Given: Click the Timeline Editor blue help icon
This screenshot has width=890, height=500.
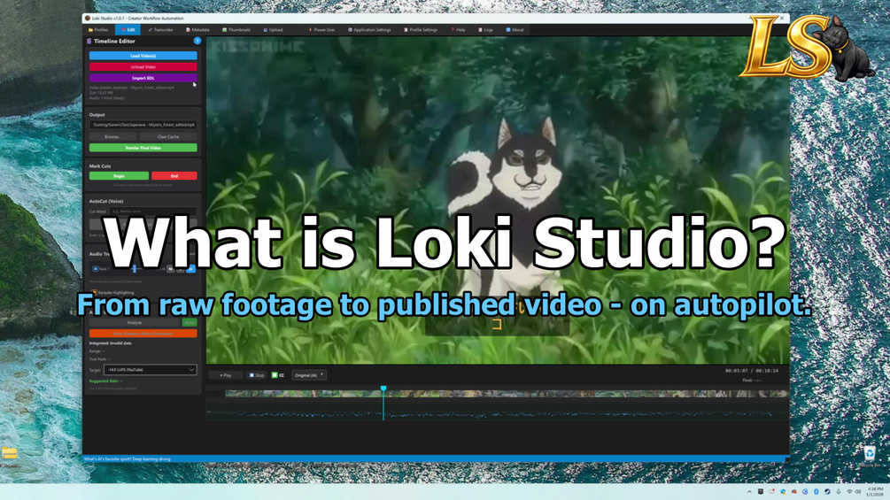Looking at the screenshot, I should click(x=197, y=41).
